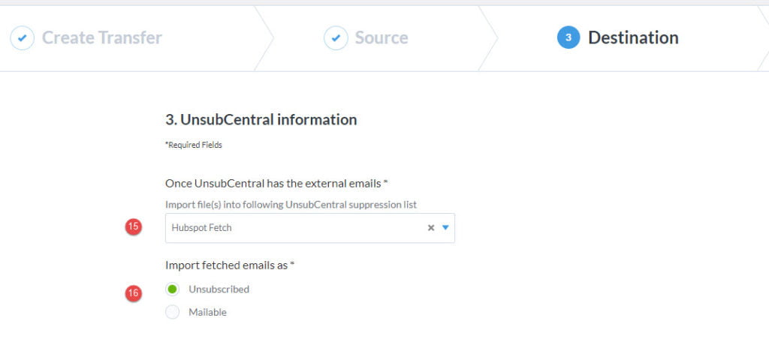Clear the Hubspot Fetch selection with X
Image resolution: width=769 pixels, height=363 pixels.
point(430,228)
